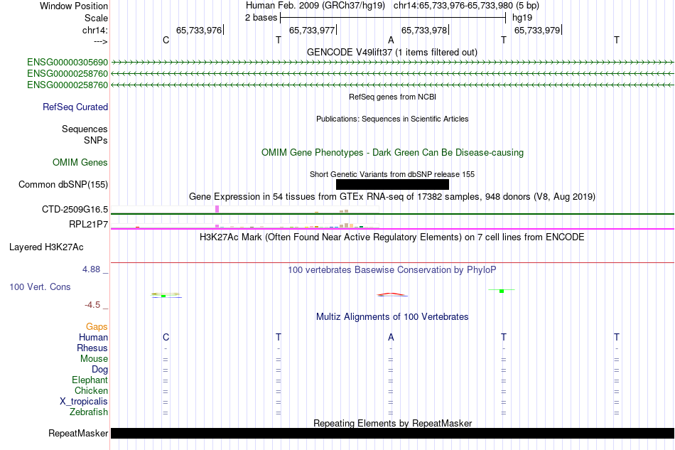Click 100 vertebrates Basewise Conservation by PhyloP title
Screen dimensions: 675x450
coord(392,270)
